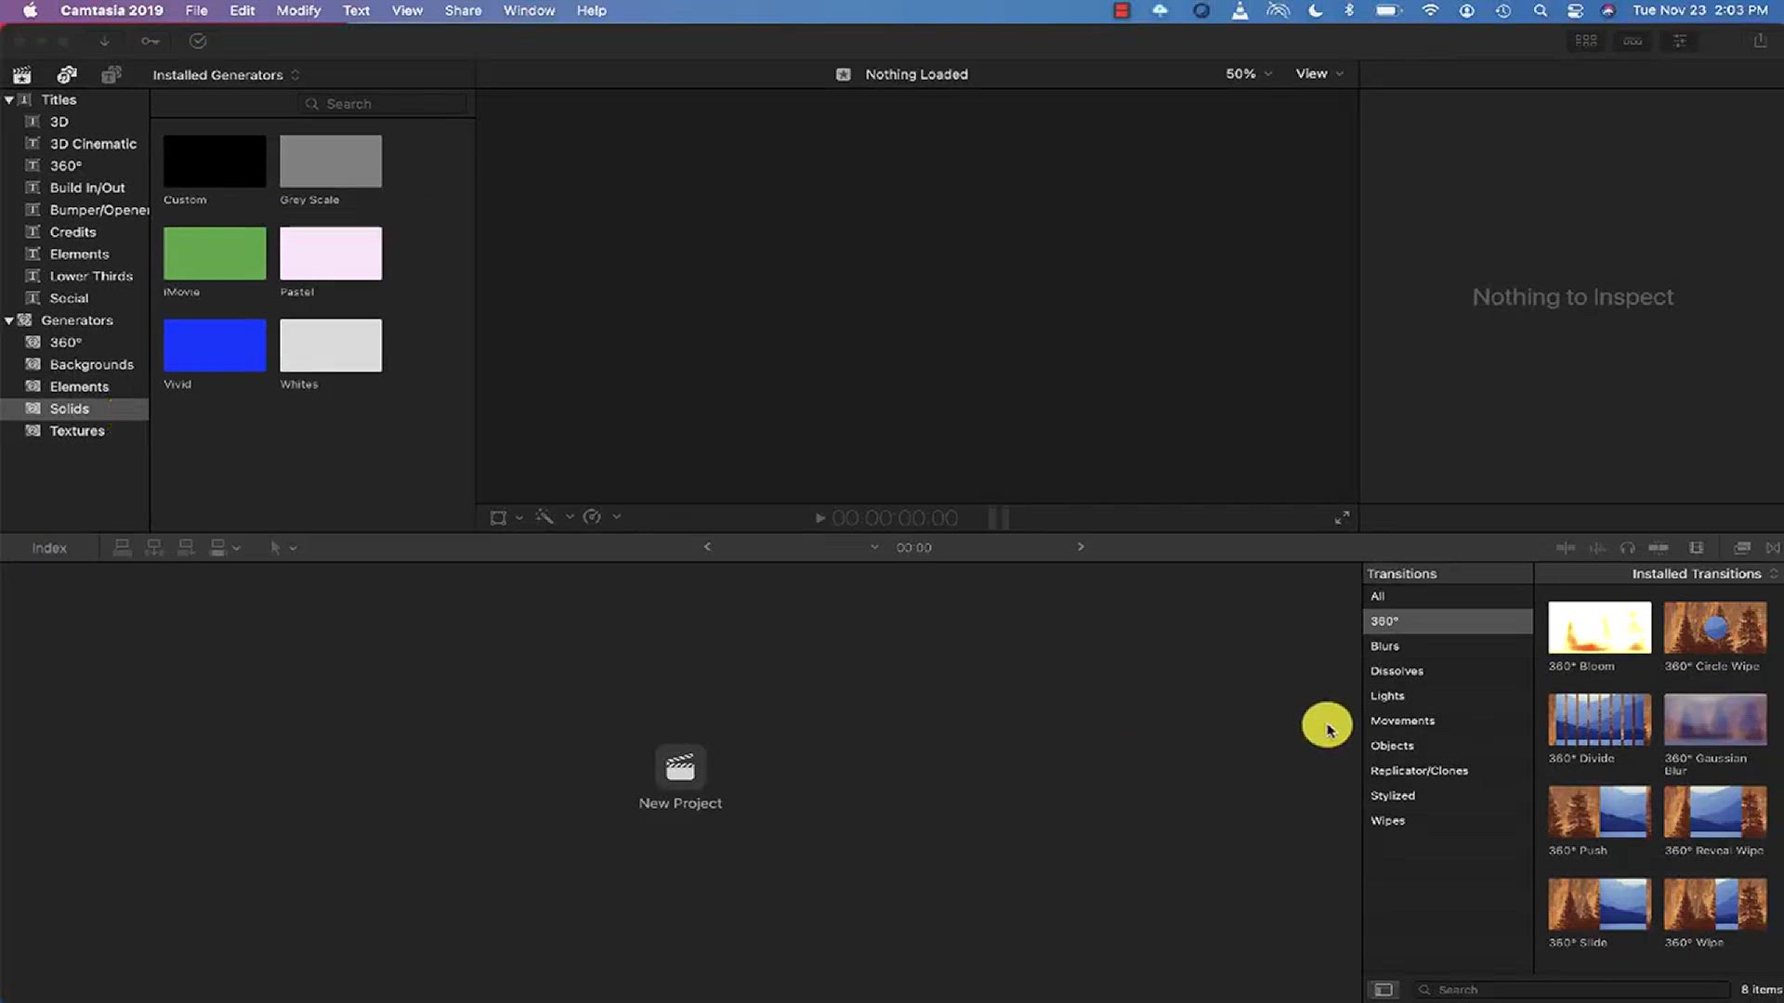The height and width of the screenshot is (1003, 1784).
Task: Open the Camtasia 2019 app menu
Action: pos(111,10)
